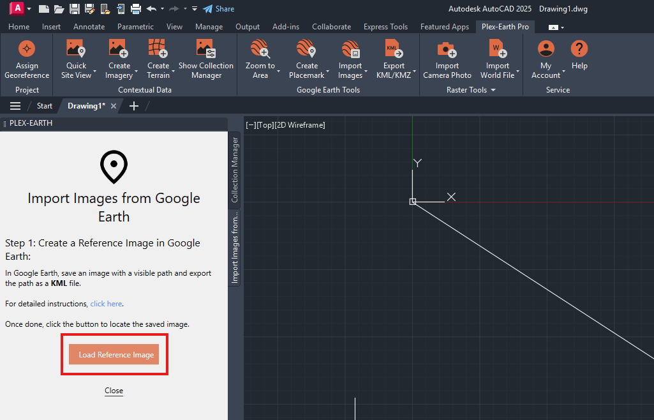Switch to the Annotate ribbon tab

coord(89,27)
